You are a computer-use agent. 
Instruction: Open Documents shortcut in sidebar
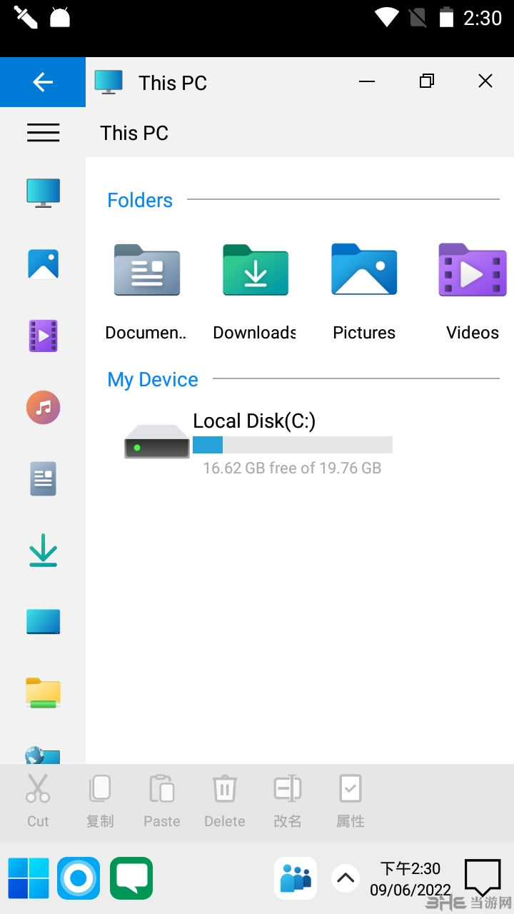coord(43,479)
